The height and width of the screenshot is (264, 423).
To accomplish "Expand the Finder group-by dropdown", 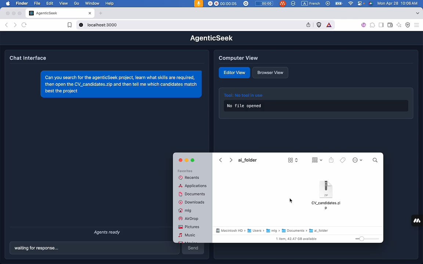I will [317, 160].
